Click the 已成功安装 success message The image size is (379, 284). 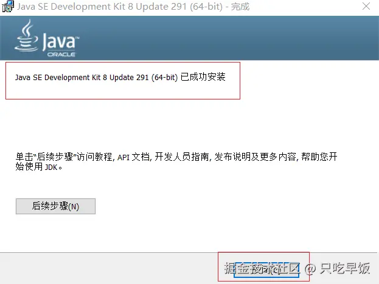coord(203,77)
